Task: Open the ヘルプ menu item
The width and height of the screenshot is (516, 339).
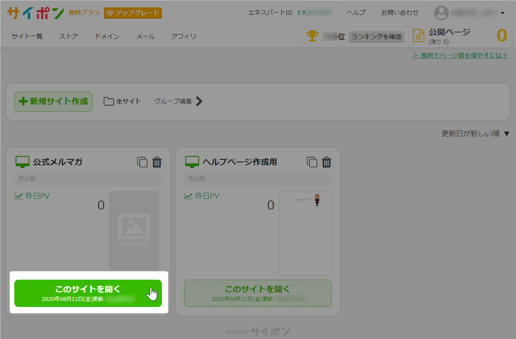Action: tap(356, 13)
